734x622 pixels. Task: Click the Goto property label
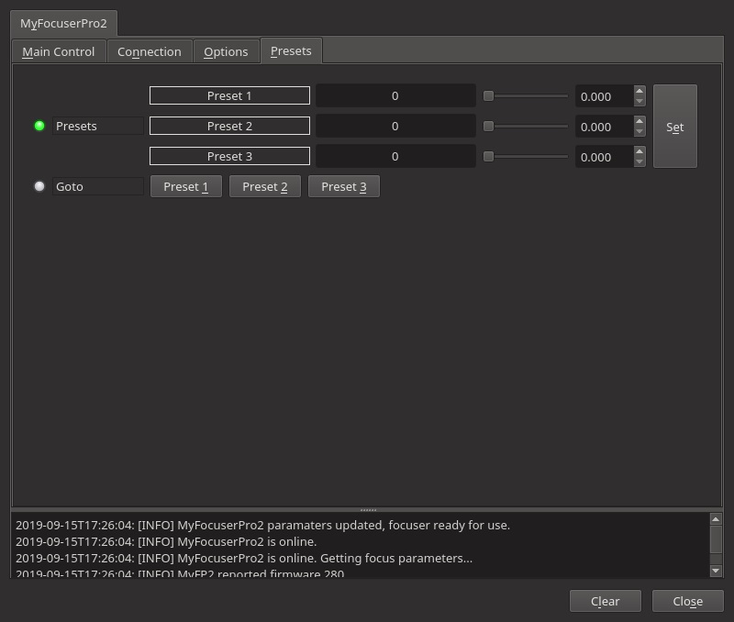(x=98, y=186)
